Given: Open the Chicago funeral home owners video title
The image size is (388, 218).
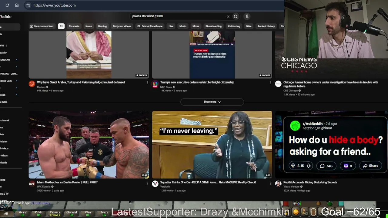Looking at the screenshot, I should coord(331,84).
